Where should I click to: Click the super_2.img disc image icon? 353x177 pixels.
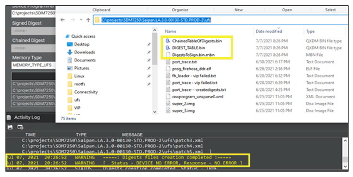[x=168, y=104]
